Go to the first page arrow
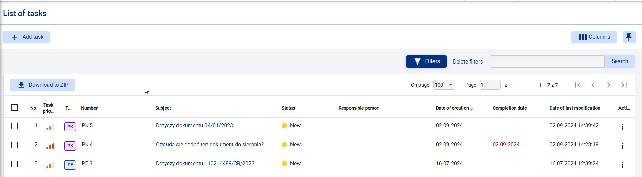The width and height of the screenshot is (642, 177). tap(577, 85)
